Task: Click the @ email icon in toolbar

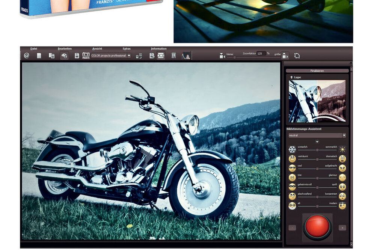Action: coord(26,56)
